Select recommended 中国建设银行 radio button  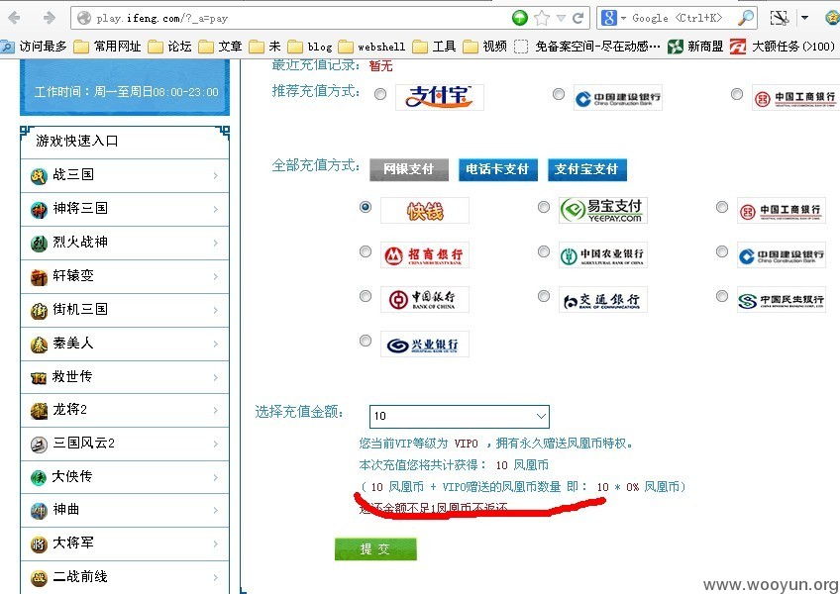click(x=559, y=94)
